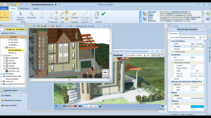Click the refresh sync icon in realtime toolbar
The height and width of the screenshot is (118, 211).
64,106
